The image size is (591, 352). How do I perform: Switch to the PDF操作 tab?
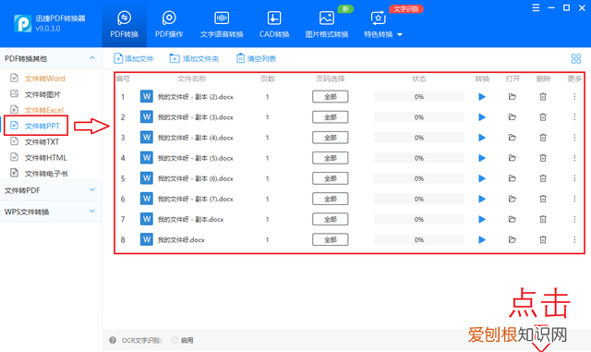point(169,25)
